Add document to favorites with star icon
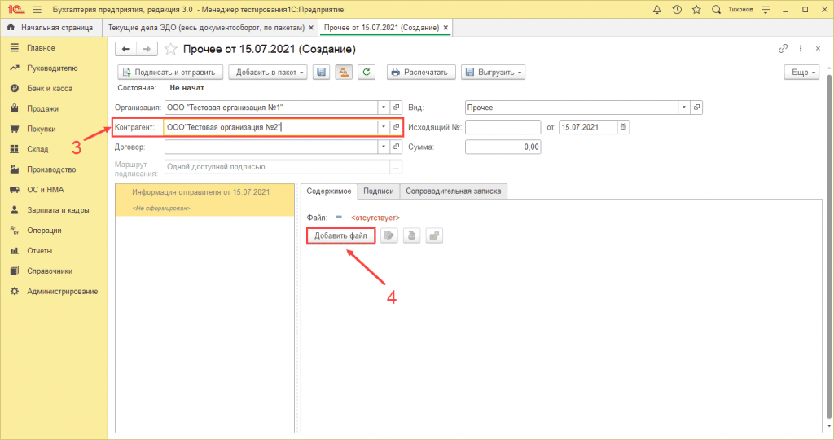Image resolution: width=834 pixels, height=440 pixels. click(x=171, y=49)
